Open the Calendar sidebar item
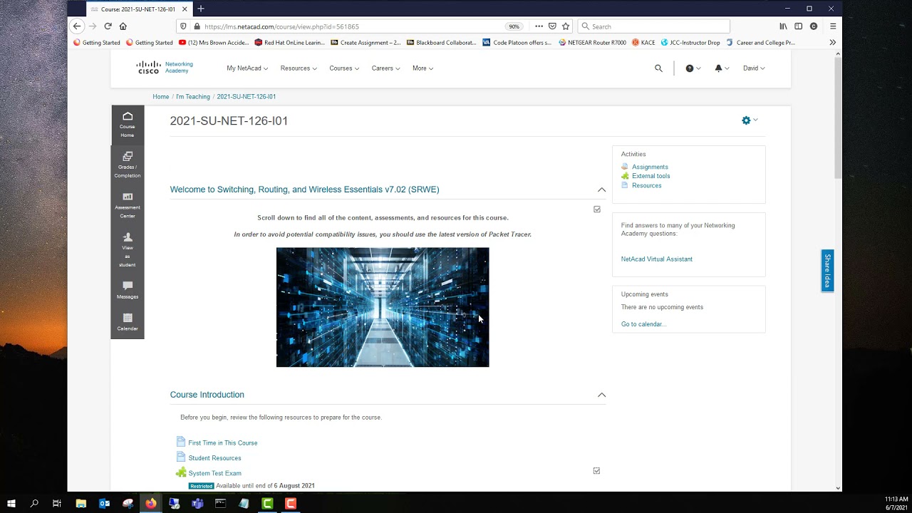This screenshot has width=912, height=513. coord(128,322)
